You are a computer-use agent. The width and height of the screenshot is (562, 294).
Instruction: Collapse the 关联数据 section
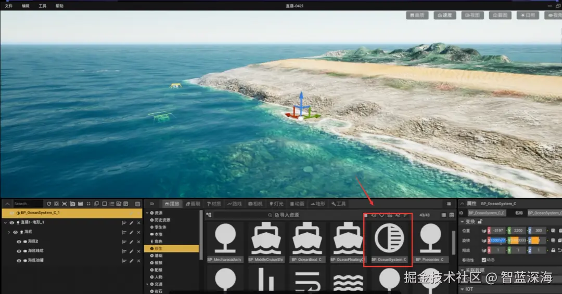point(463,271)
